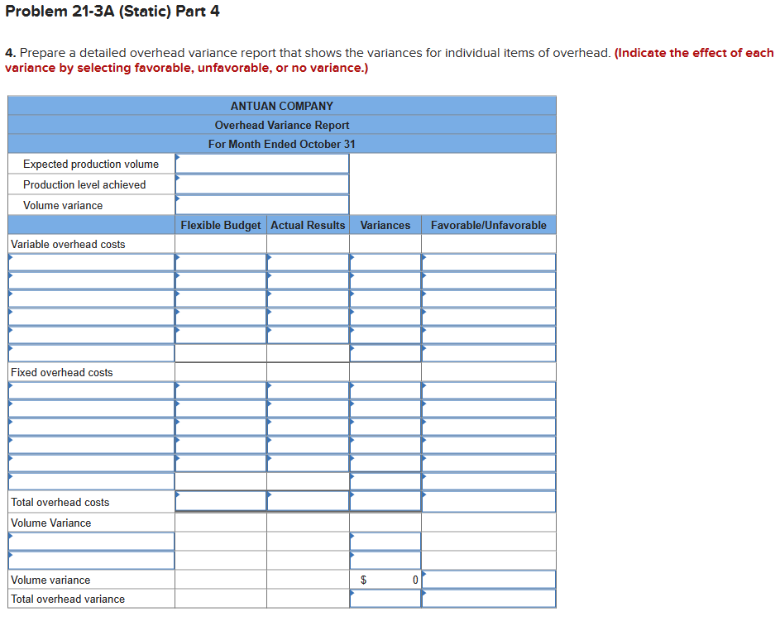Screen dimensions: 780x621
Task: Open the first Fixed overhead cost item selector
Action: tap(91, 389)
